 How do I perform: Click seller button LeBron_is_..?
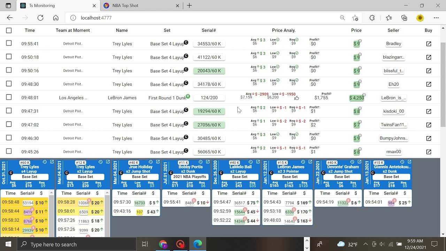(393, 98)
